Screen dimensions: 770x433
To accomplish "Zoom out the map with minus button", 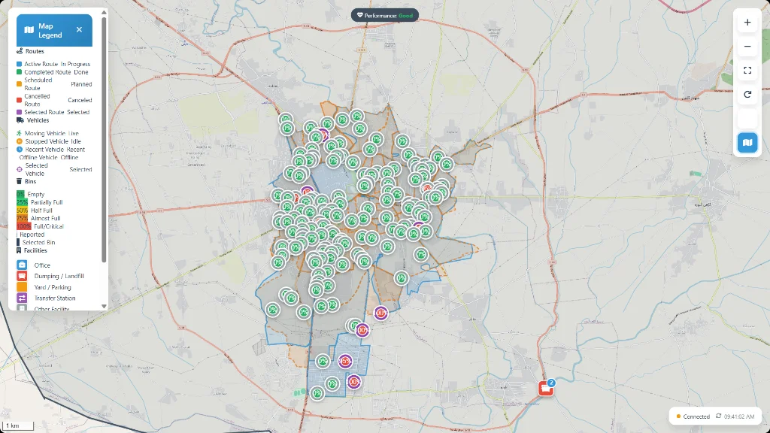I will click(747, 47).
